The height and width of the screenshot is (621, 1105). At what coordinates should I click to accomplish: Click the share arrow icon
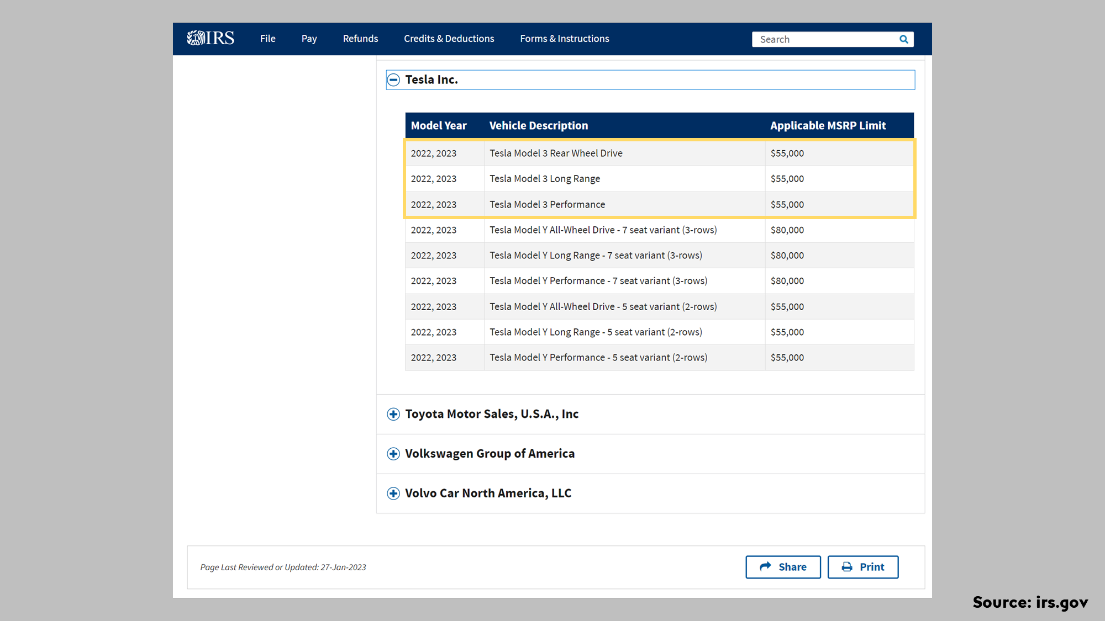point(765,567)
